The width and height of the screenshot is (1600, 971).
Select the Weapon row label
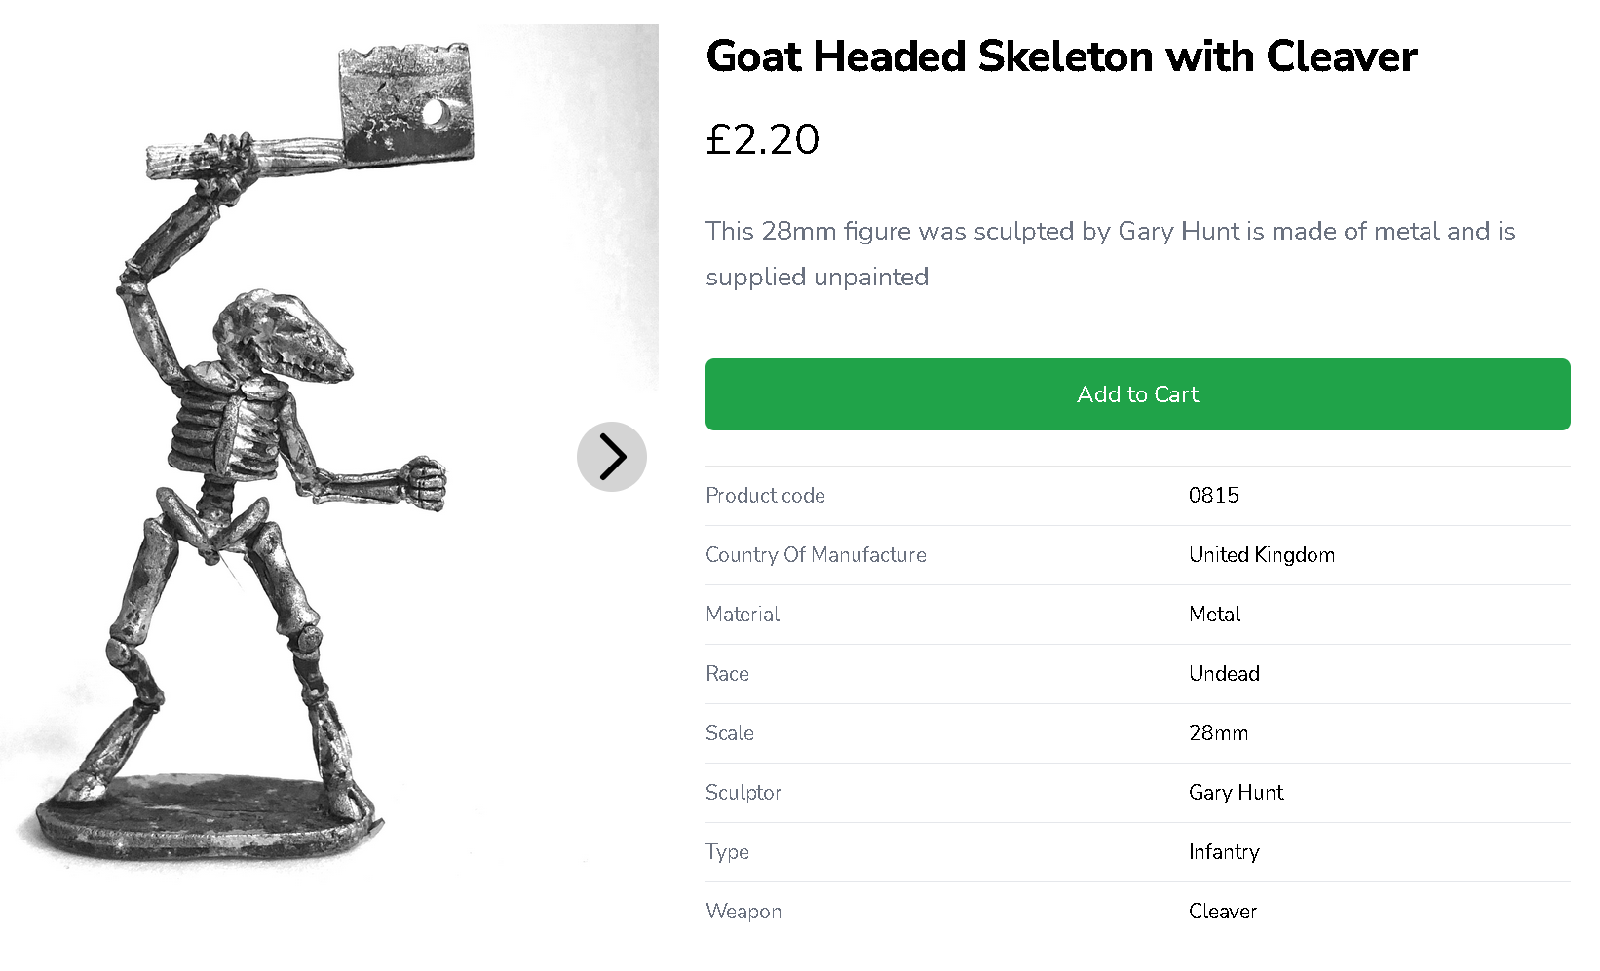point(743,912)
